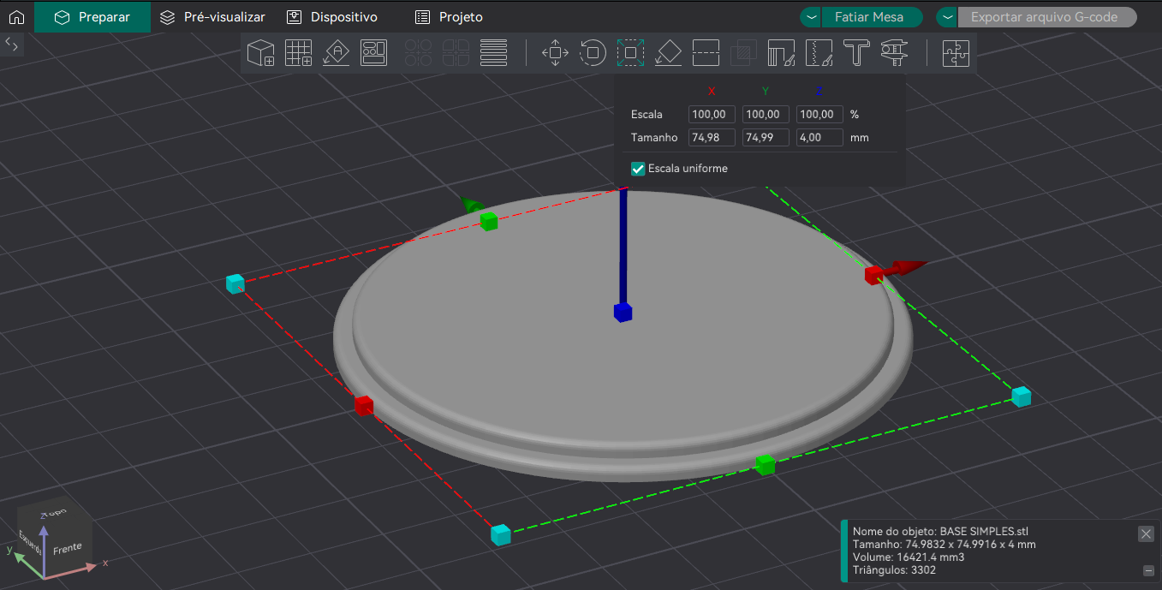The image size is (1162, 590).
Task: Click the Add plate grid icon
Action: pyautogui.click(x=298, y=53)
